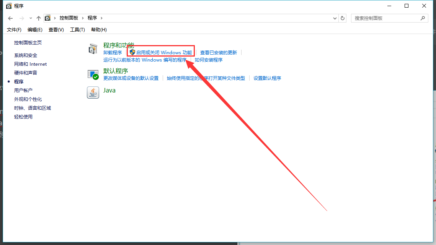Image resolution: width=436 pixels, height=245 pixels.
Task: Click the Default Programs icon
Action: click(x=93, y=75)
